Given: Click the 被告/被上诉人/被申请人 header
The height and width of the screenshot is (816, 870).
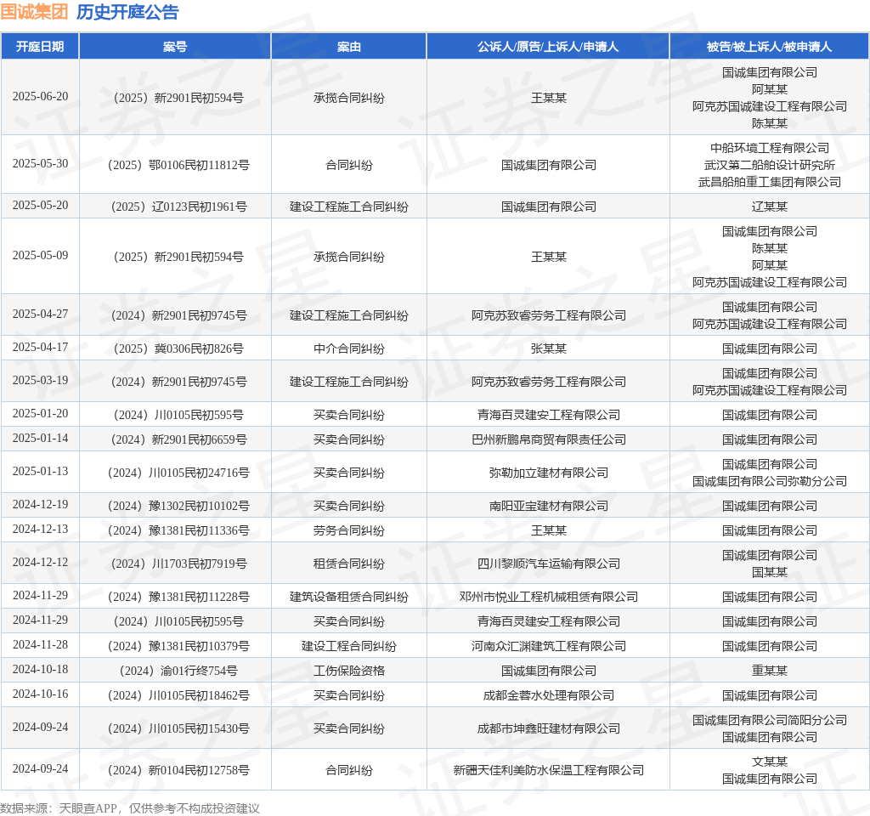Looking at the screenshot, I should (769, 47).
